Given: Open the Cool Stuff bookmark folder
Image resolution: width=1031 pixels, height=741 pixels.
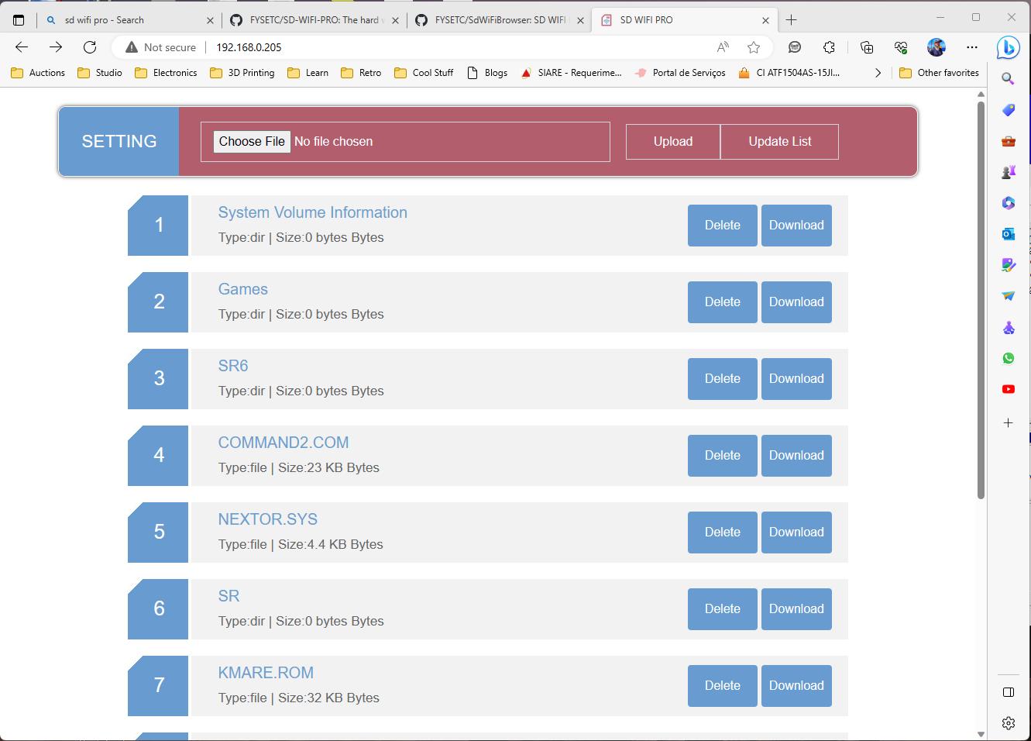Looking at the screenshot, I should tap(424, 73).
